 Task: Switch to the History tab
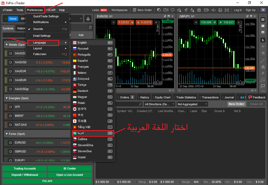(x=144, y=97)
